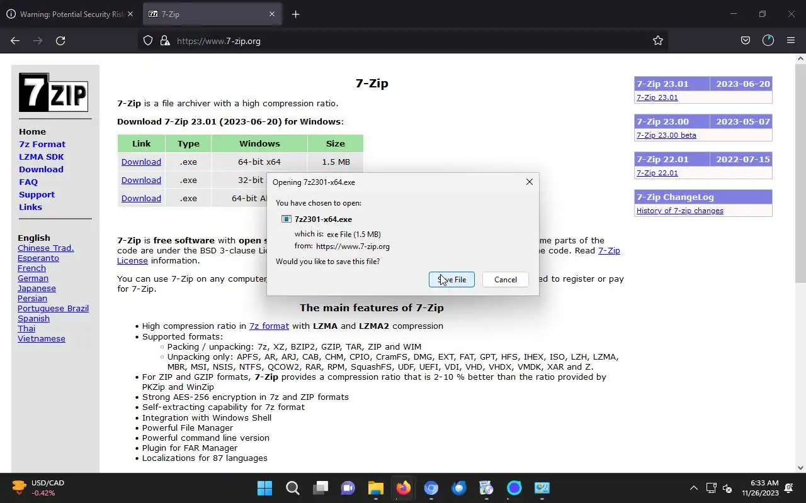The height and width of the screenshot is (503, 806).
Task: Switch language to Spanish
Action: click(33, 318)
